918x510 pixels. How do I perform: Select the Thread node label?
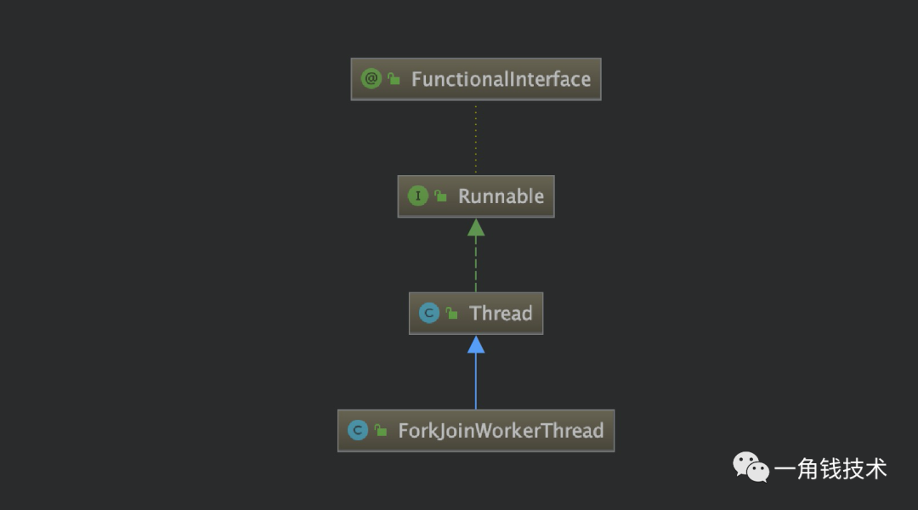(501, 314)
